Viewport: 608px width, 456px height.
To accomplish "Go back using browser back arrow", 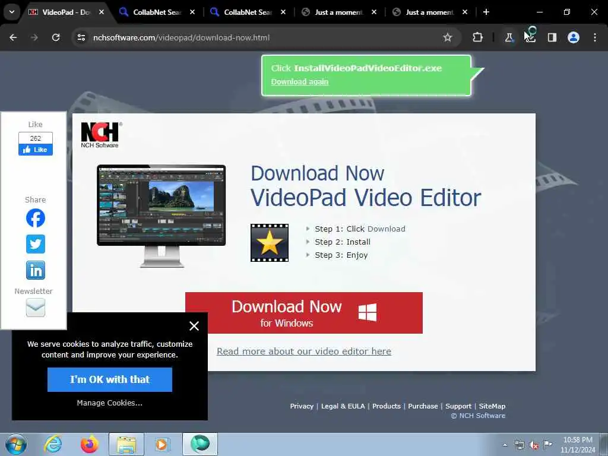I will pos(13,37).
